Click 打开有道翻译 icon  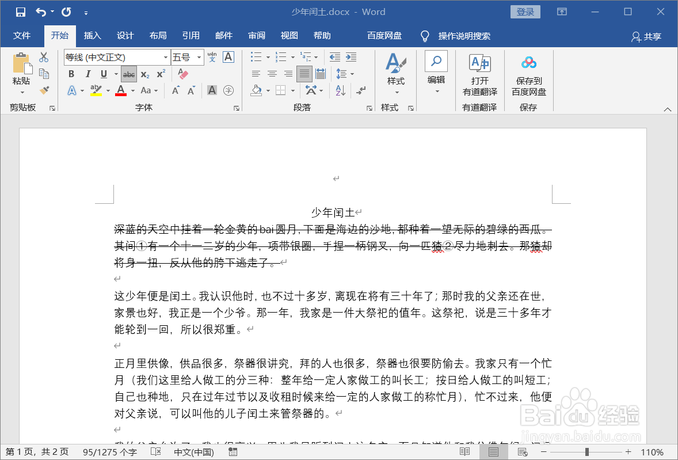tap(479, 62)
